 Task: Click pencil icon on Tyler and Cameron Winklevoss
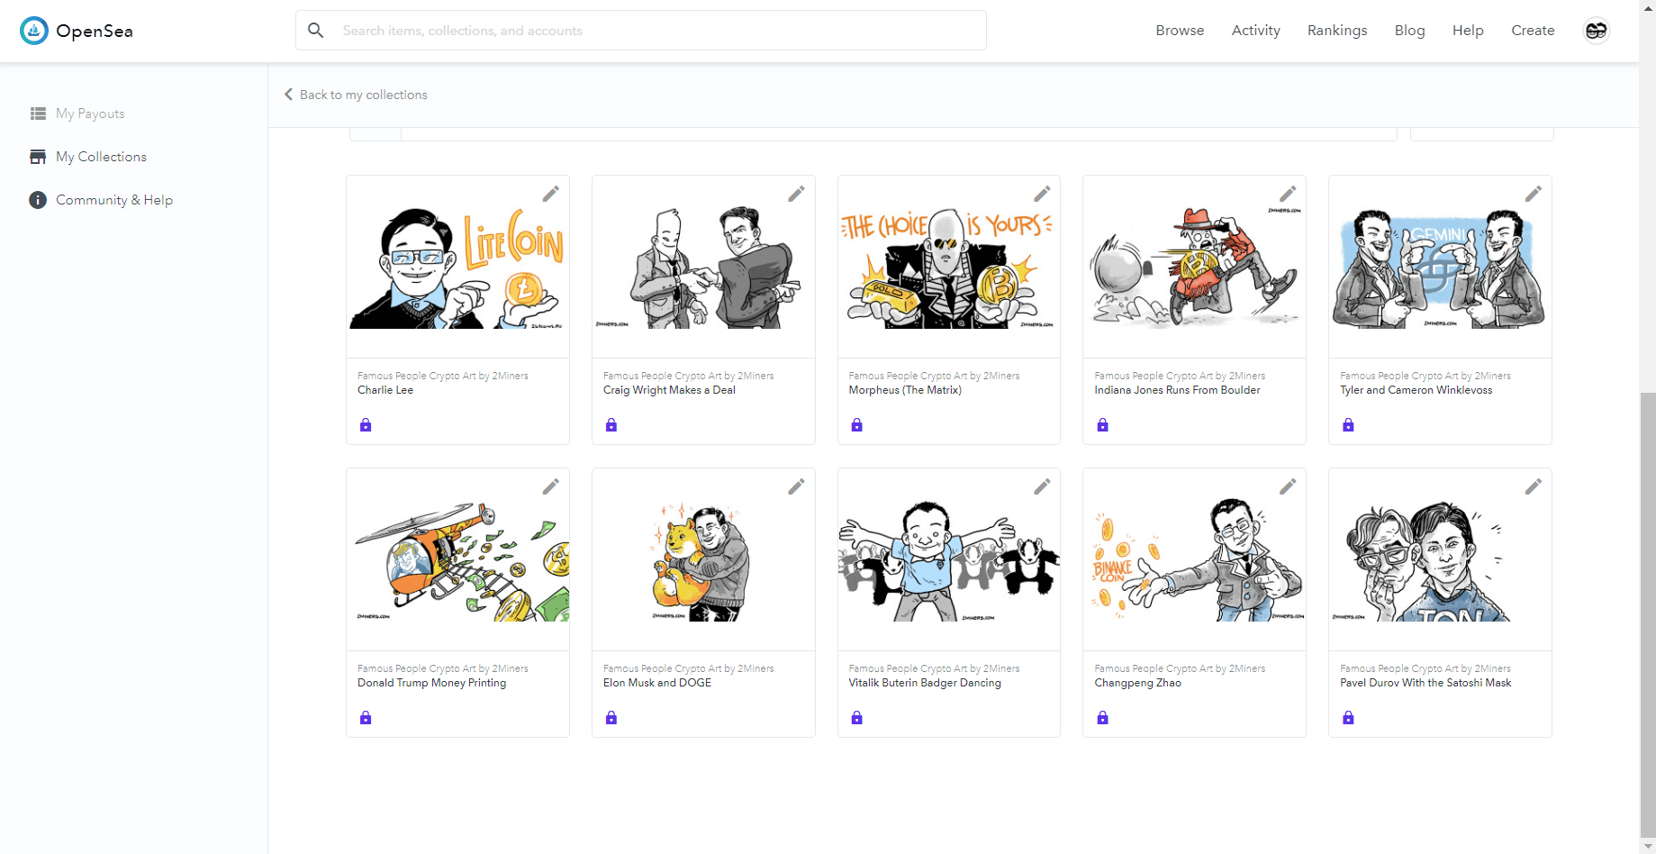click(x=1533, y=194)
